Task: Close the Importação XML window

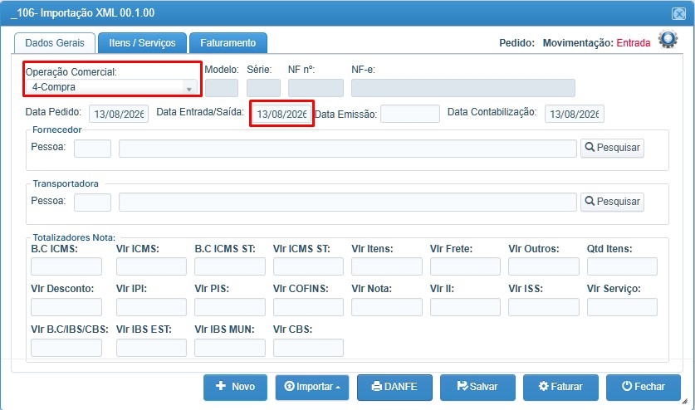Action: pyautogui.click(x=678, y=14)
